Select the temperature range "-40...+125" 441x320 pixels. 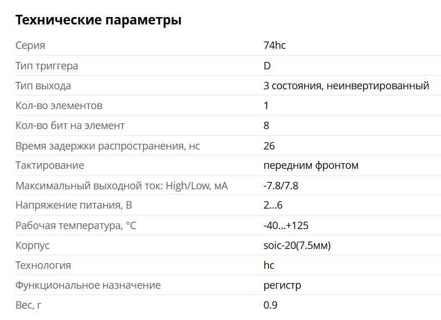tap(286, 226)
